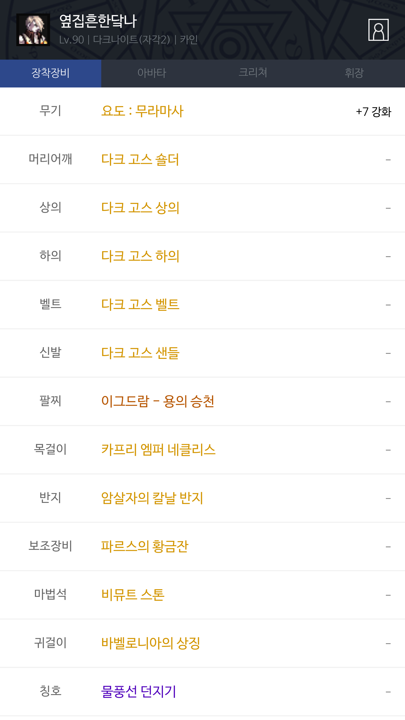Open 다크 고스 숄더 item details
This screenshot has width=405, height=720.
[140, 159]
